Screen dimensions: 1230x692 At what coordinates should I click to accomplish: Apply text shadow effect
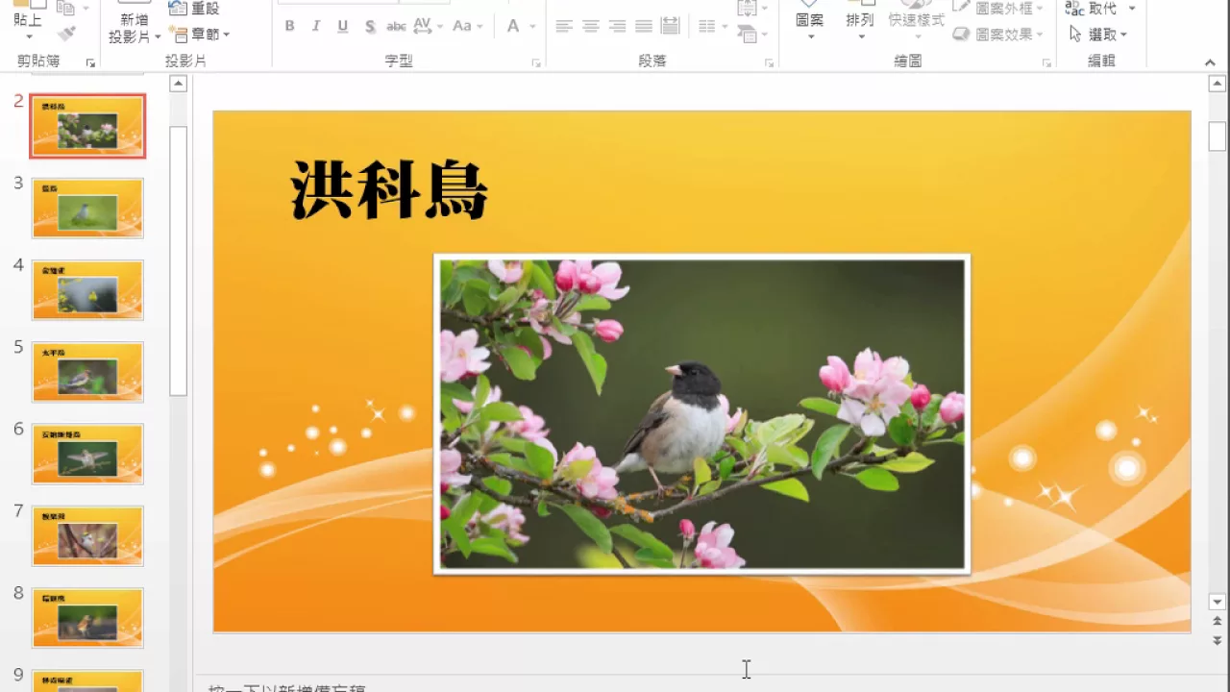point(370,26)
